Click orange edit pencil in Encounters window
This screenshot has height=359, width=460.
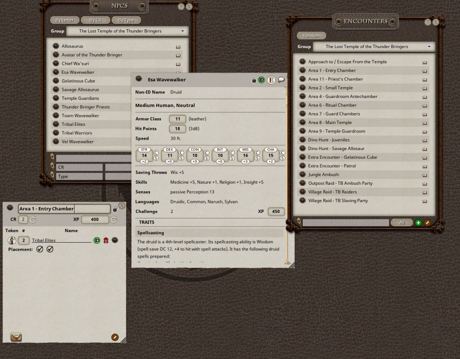[x=427, y=223]
